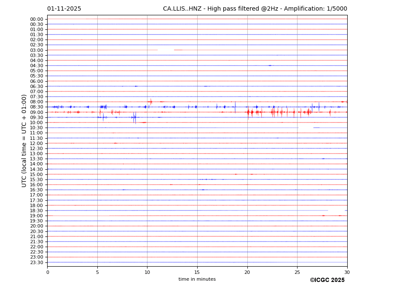Select the 08:30 time row label
Image resolution: width=394 pixels, height=296 pixels.
pos(37,107)
